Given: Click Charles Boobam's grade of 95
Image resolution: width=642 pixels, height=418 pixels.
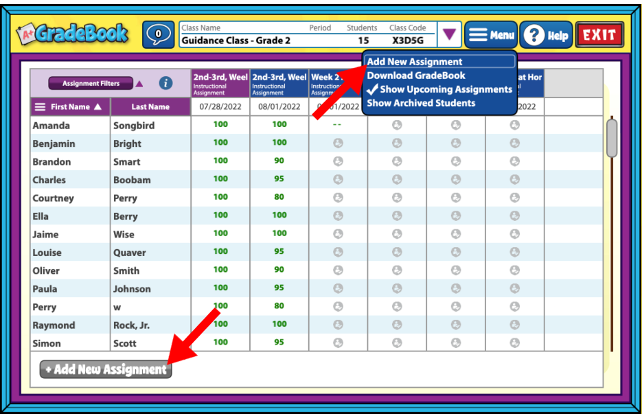Looking at the screenshot, I should 279,178.
